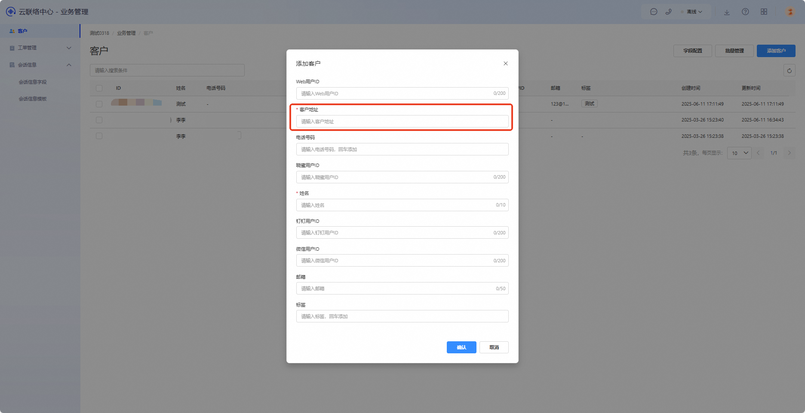The image size is (805, 413).
Task: Click the 共3条 total count text
Action: tap(691, 153)
